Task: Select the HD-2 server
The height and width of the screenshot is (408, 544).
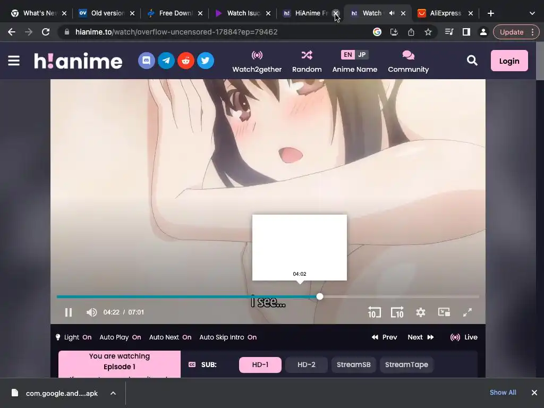Action: point(307,364)
